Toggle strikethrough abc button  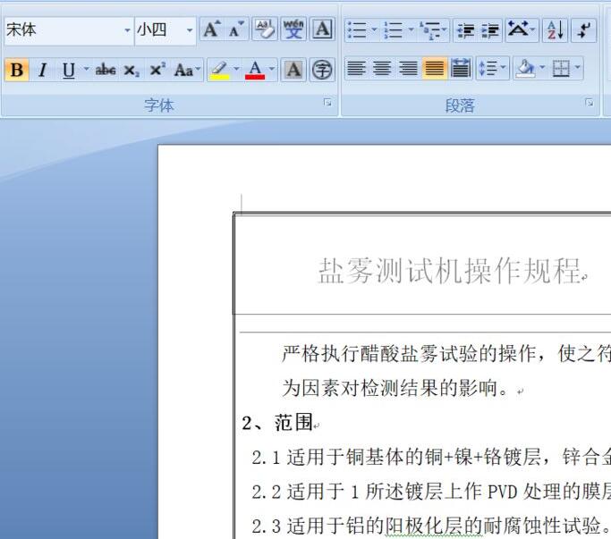(106, 70)
